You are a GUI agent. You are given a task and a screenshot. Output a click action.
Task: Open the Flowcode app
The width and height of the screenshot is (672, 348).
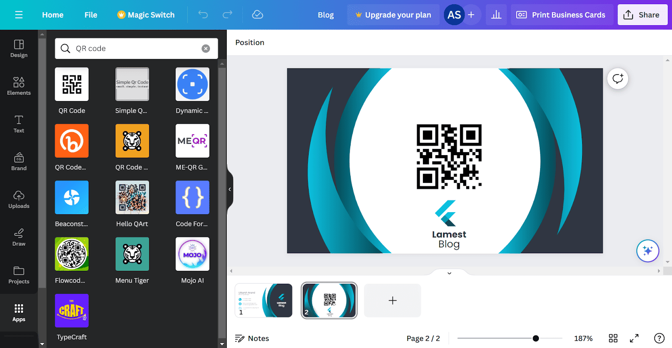tap(72, 254)
